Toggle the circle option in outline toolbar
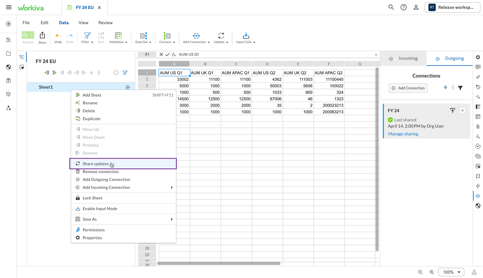The image size is (483, 278). coord(116,73)
